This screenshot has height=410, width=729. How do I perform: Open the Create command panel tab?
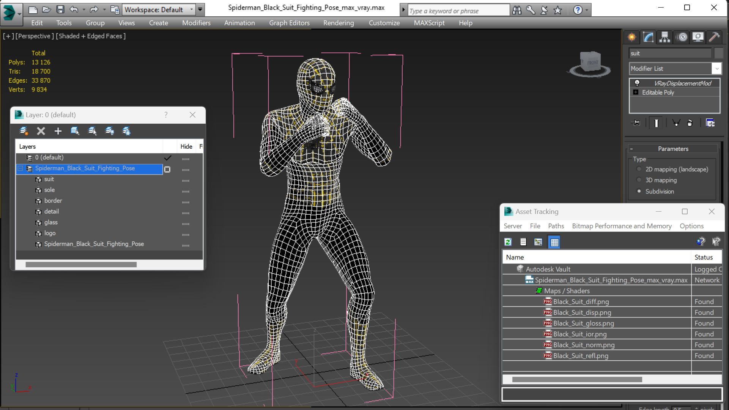(632, 37)
